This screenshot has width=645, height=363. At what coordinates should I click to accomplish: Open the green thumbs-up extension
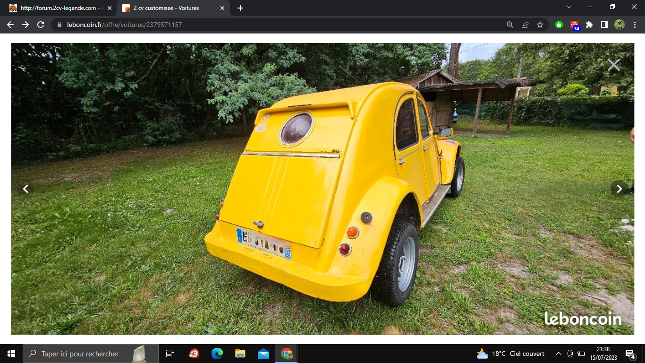click(559, 25)
